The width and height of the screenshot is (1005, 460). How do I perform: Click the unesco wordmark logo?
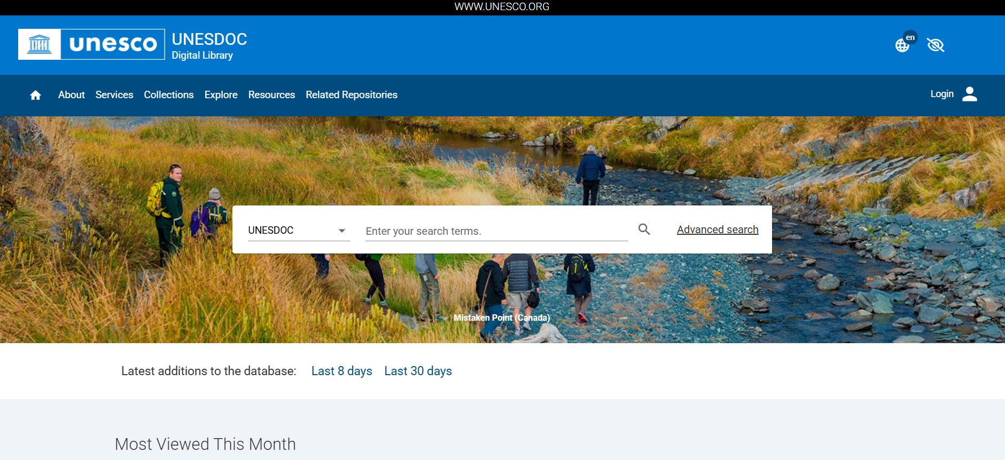[x=113, y=44]
